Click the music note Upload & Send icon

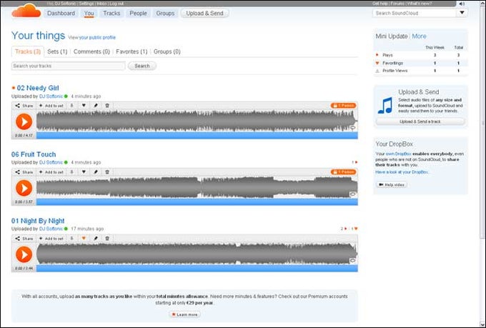(385, 105)
